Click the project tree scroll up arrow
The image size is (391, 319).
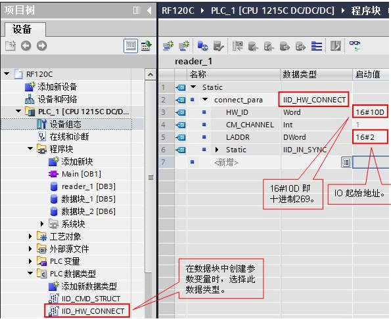click(150, 74)
